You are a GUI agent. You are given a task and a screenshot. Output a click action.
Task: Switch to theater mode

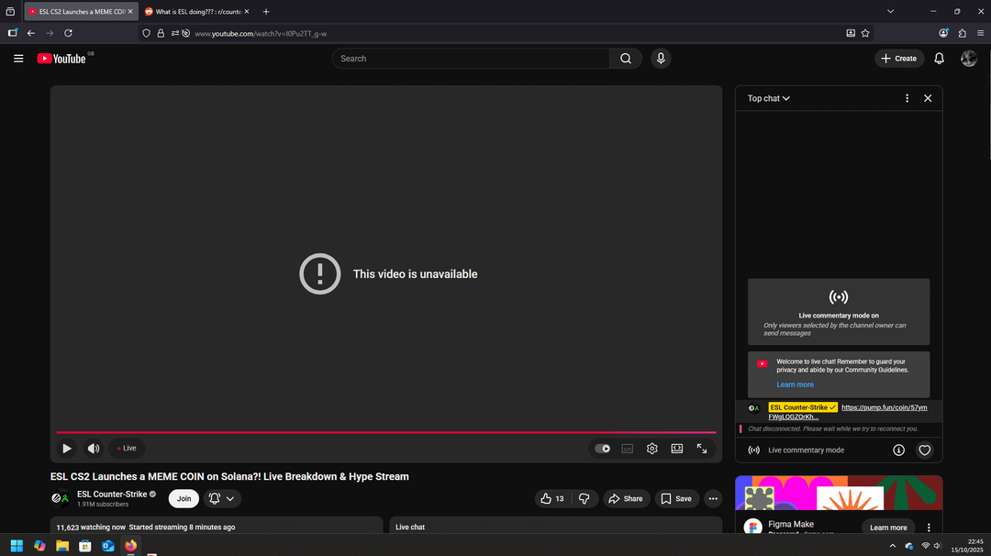(677, 449)
